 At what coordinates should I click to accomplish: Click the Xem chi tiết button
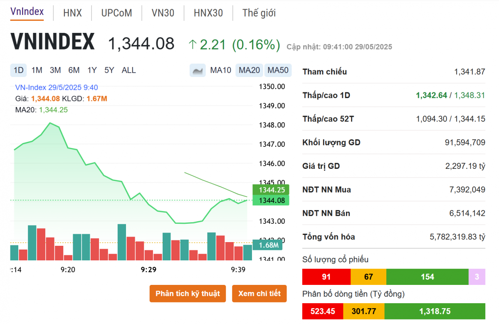259,293
